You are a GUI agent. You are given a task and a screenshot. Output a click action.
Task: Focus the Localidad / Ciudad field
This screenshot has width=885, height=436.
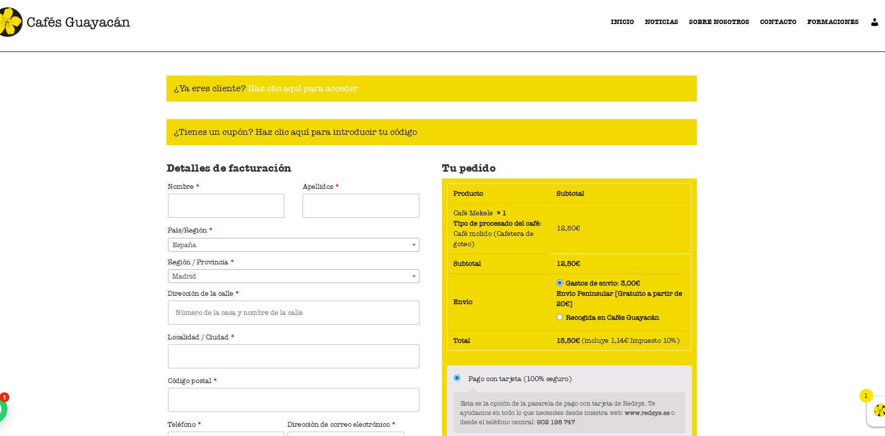click(294, 356)
